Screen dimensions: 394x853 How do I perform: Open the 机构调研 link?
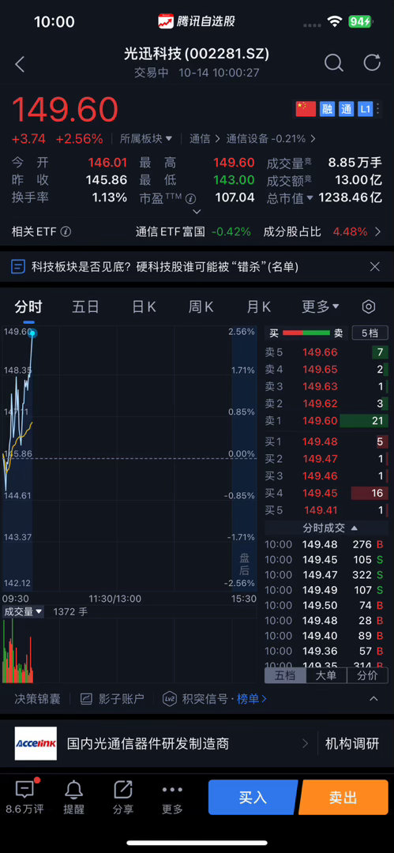pos(352,744)
